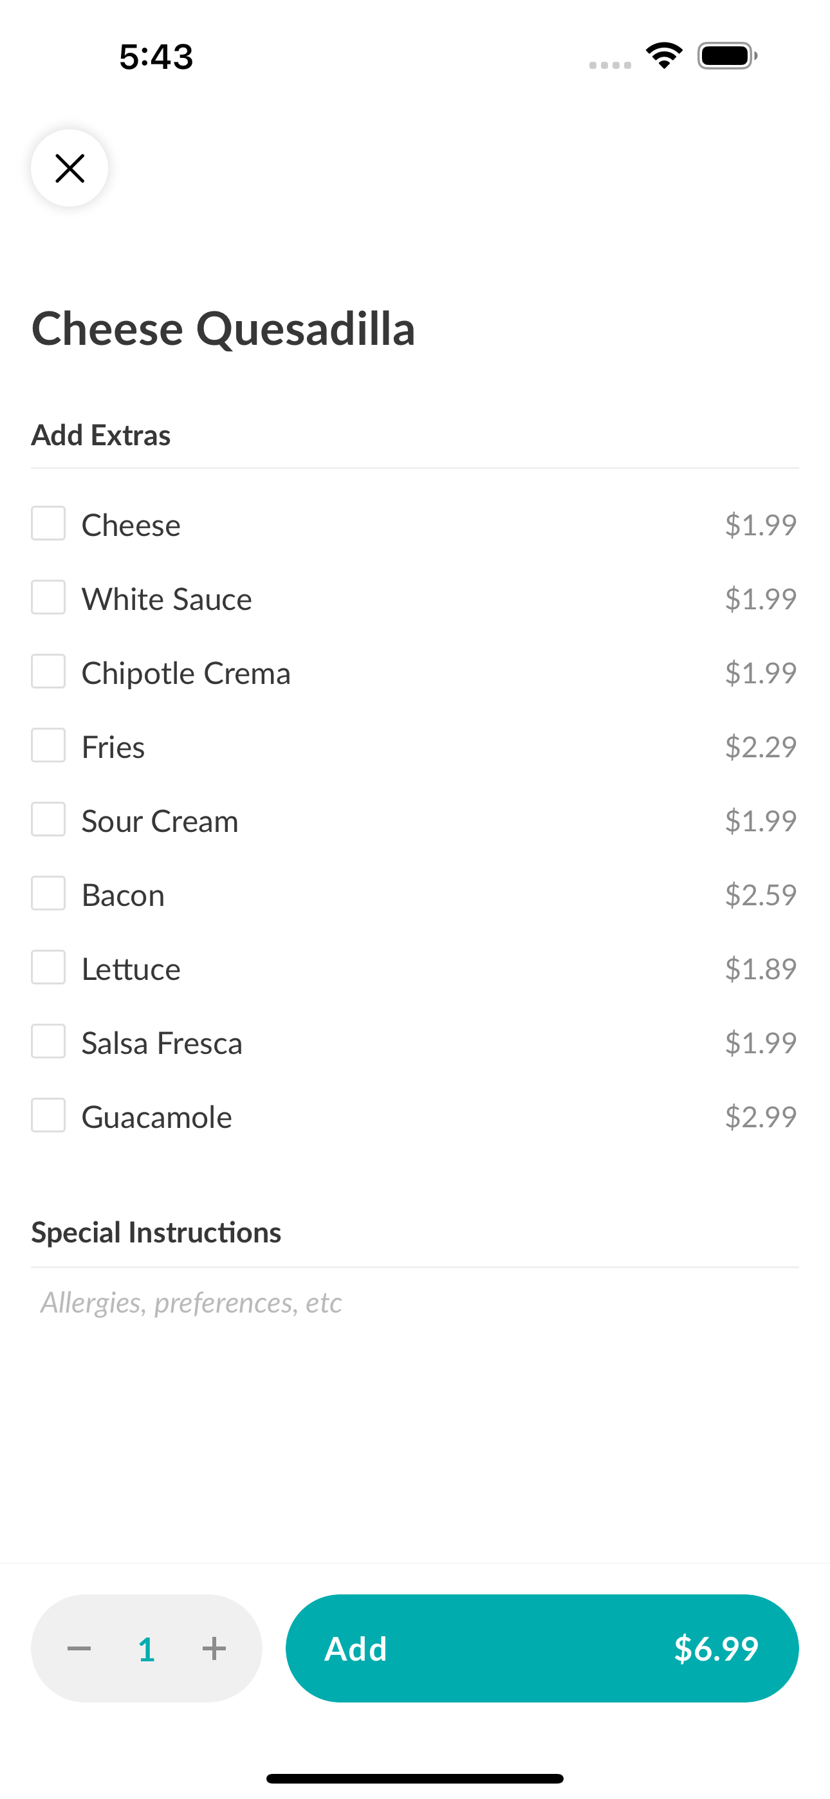Viewport: 830px width, 1799px height.
Task: Check the Salsa Fresca option
Action: coord(48,1042)
